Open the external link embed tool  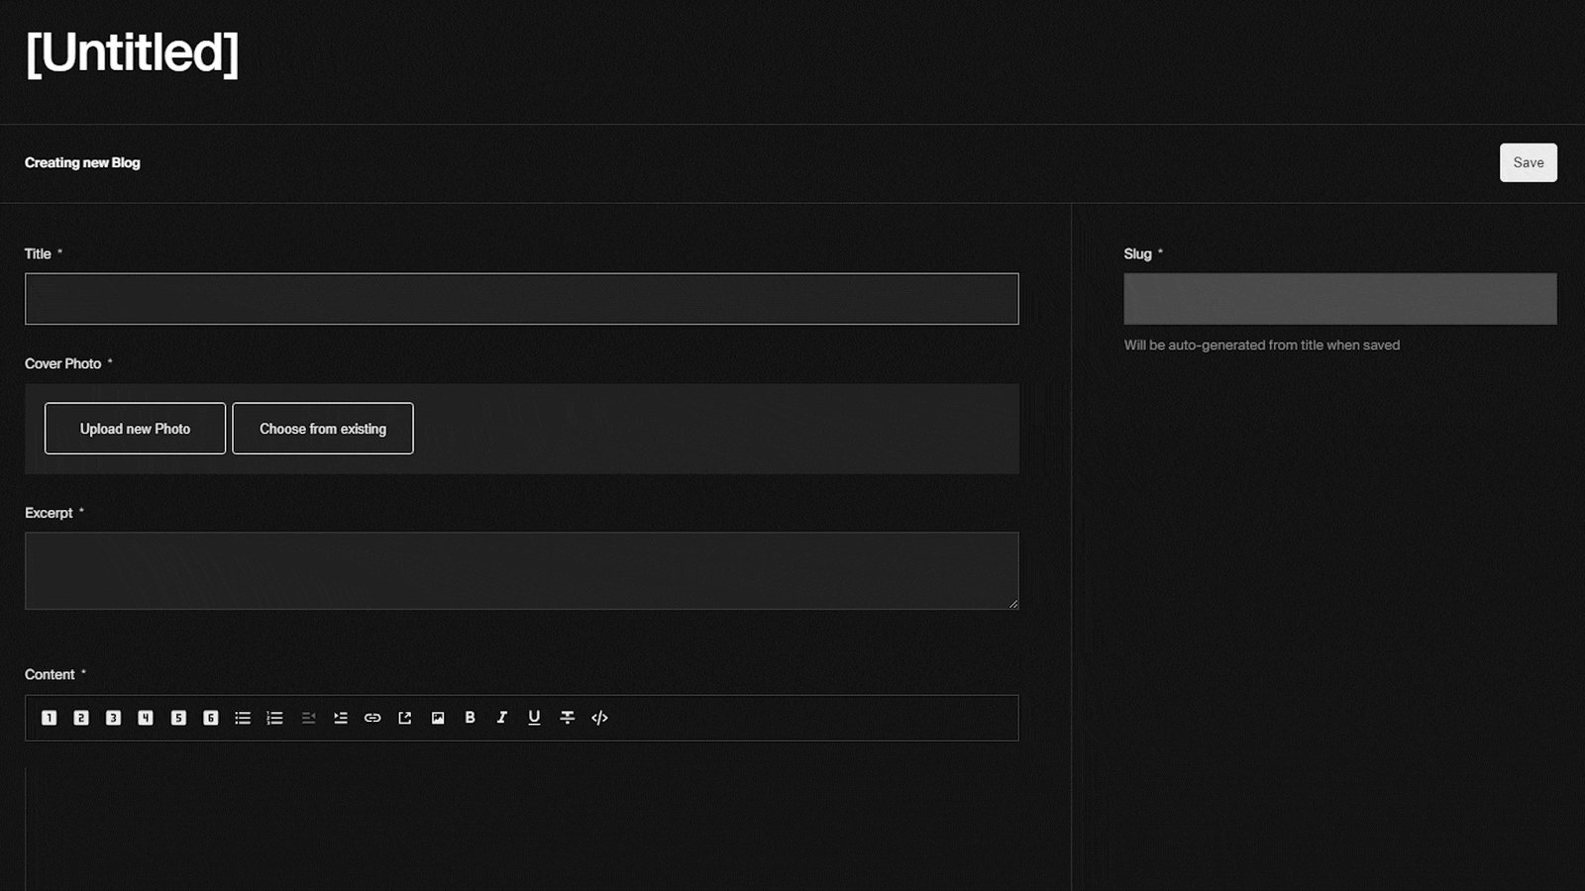coord(404,718)
